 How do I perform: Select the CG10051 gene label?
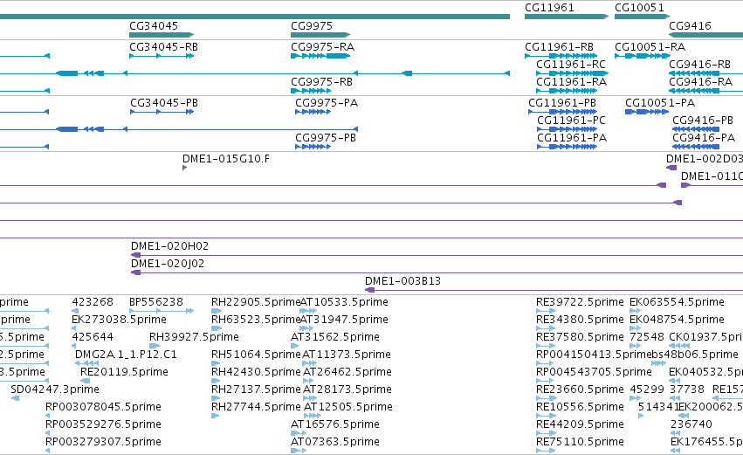(639, 8)
